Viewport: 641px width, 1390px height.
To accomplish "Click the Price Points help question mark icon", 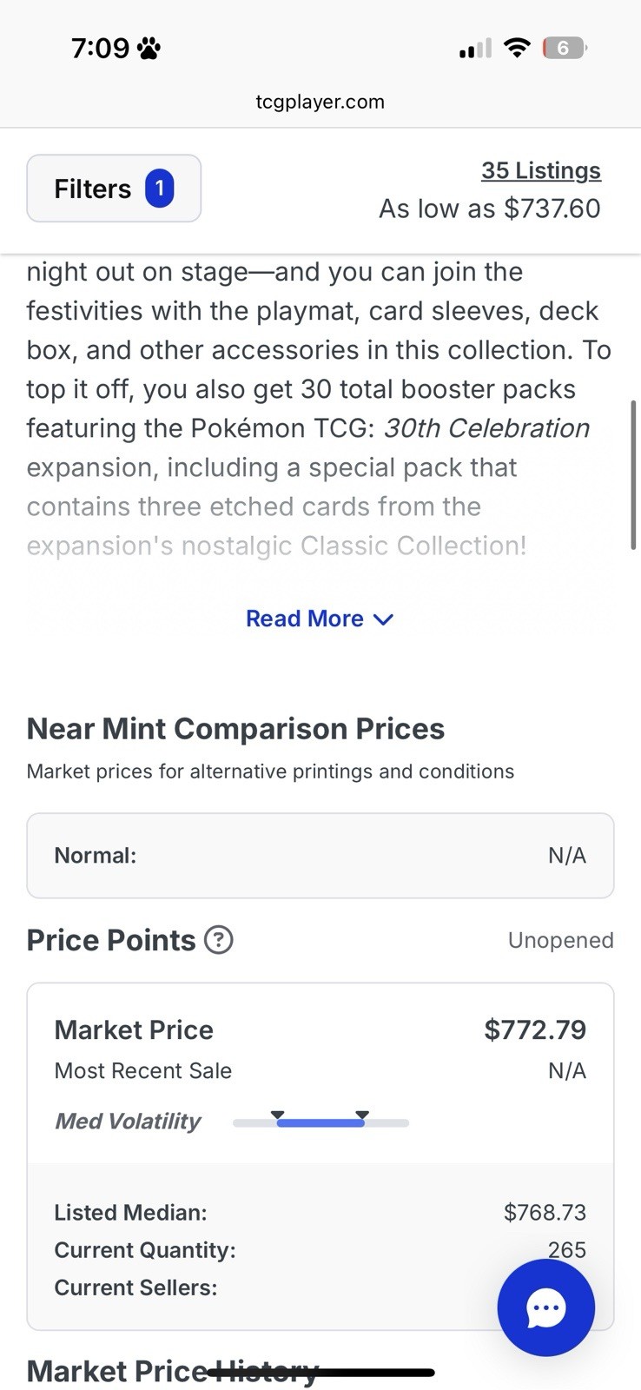I will (218, 940).
